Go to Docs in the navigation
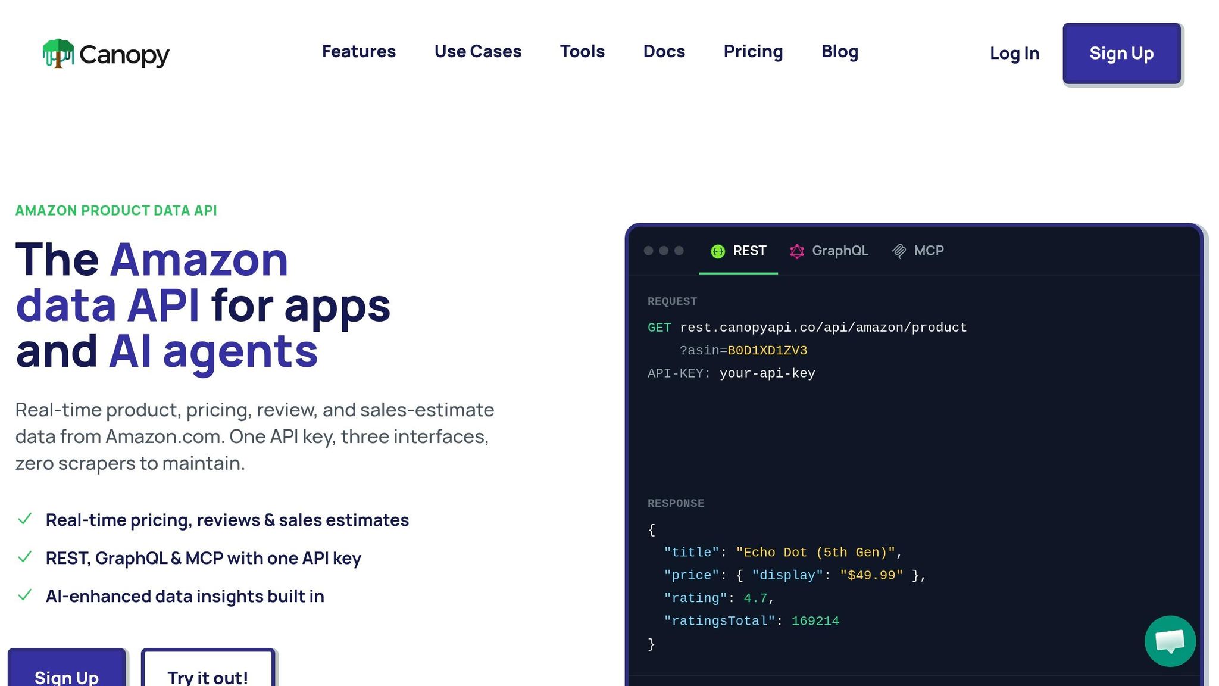Image resolution: width=1219 pixels, height=686 pixels. coord(664,52)
